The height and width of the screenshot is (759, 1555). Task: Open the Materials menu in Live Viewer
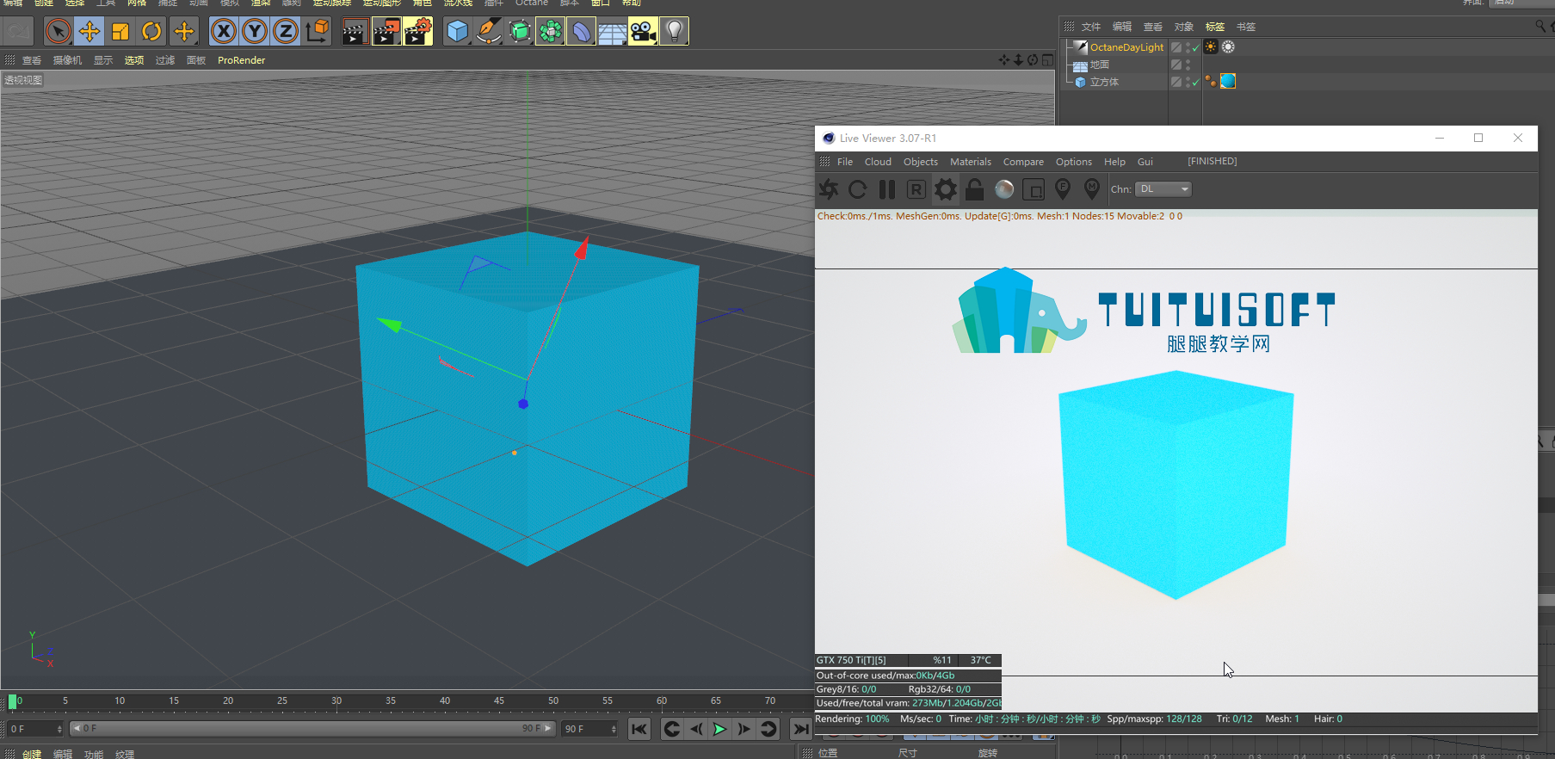(x=970, y=162)
